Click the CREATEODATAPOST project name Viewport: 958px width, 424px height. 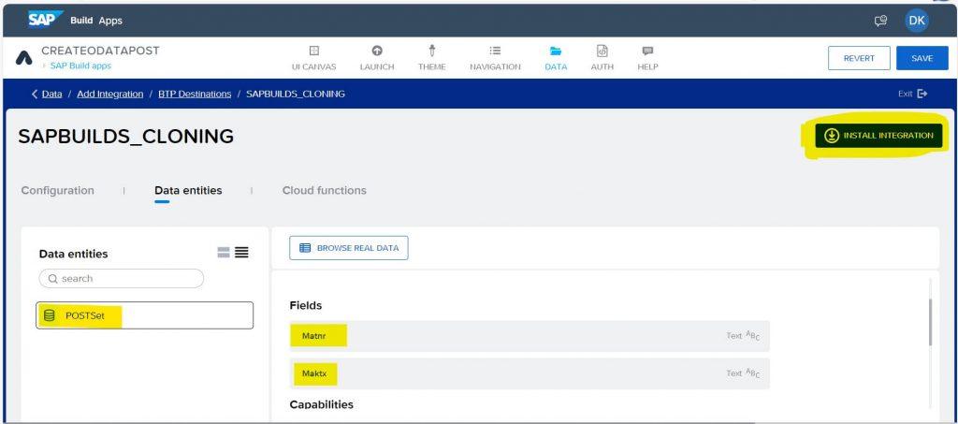click(x=100, y=51)
